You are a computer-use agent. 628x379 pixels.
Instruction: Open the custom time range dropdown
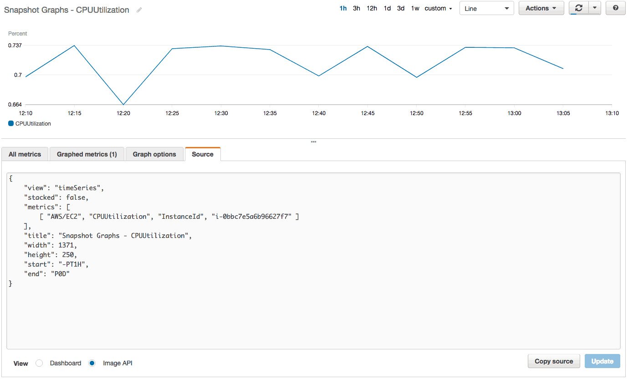[x=438, y=8]
